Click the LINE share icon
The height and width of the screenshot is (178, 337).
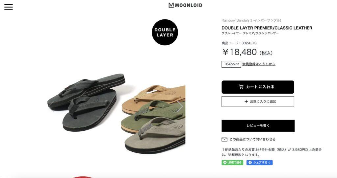pos(225,163)
